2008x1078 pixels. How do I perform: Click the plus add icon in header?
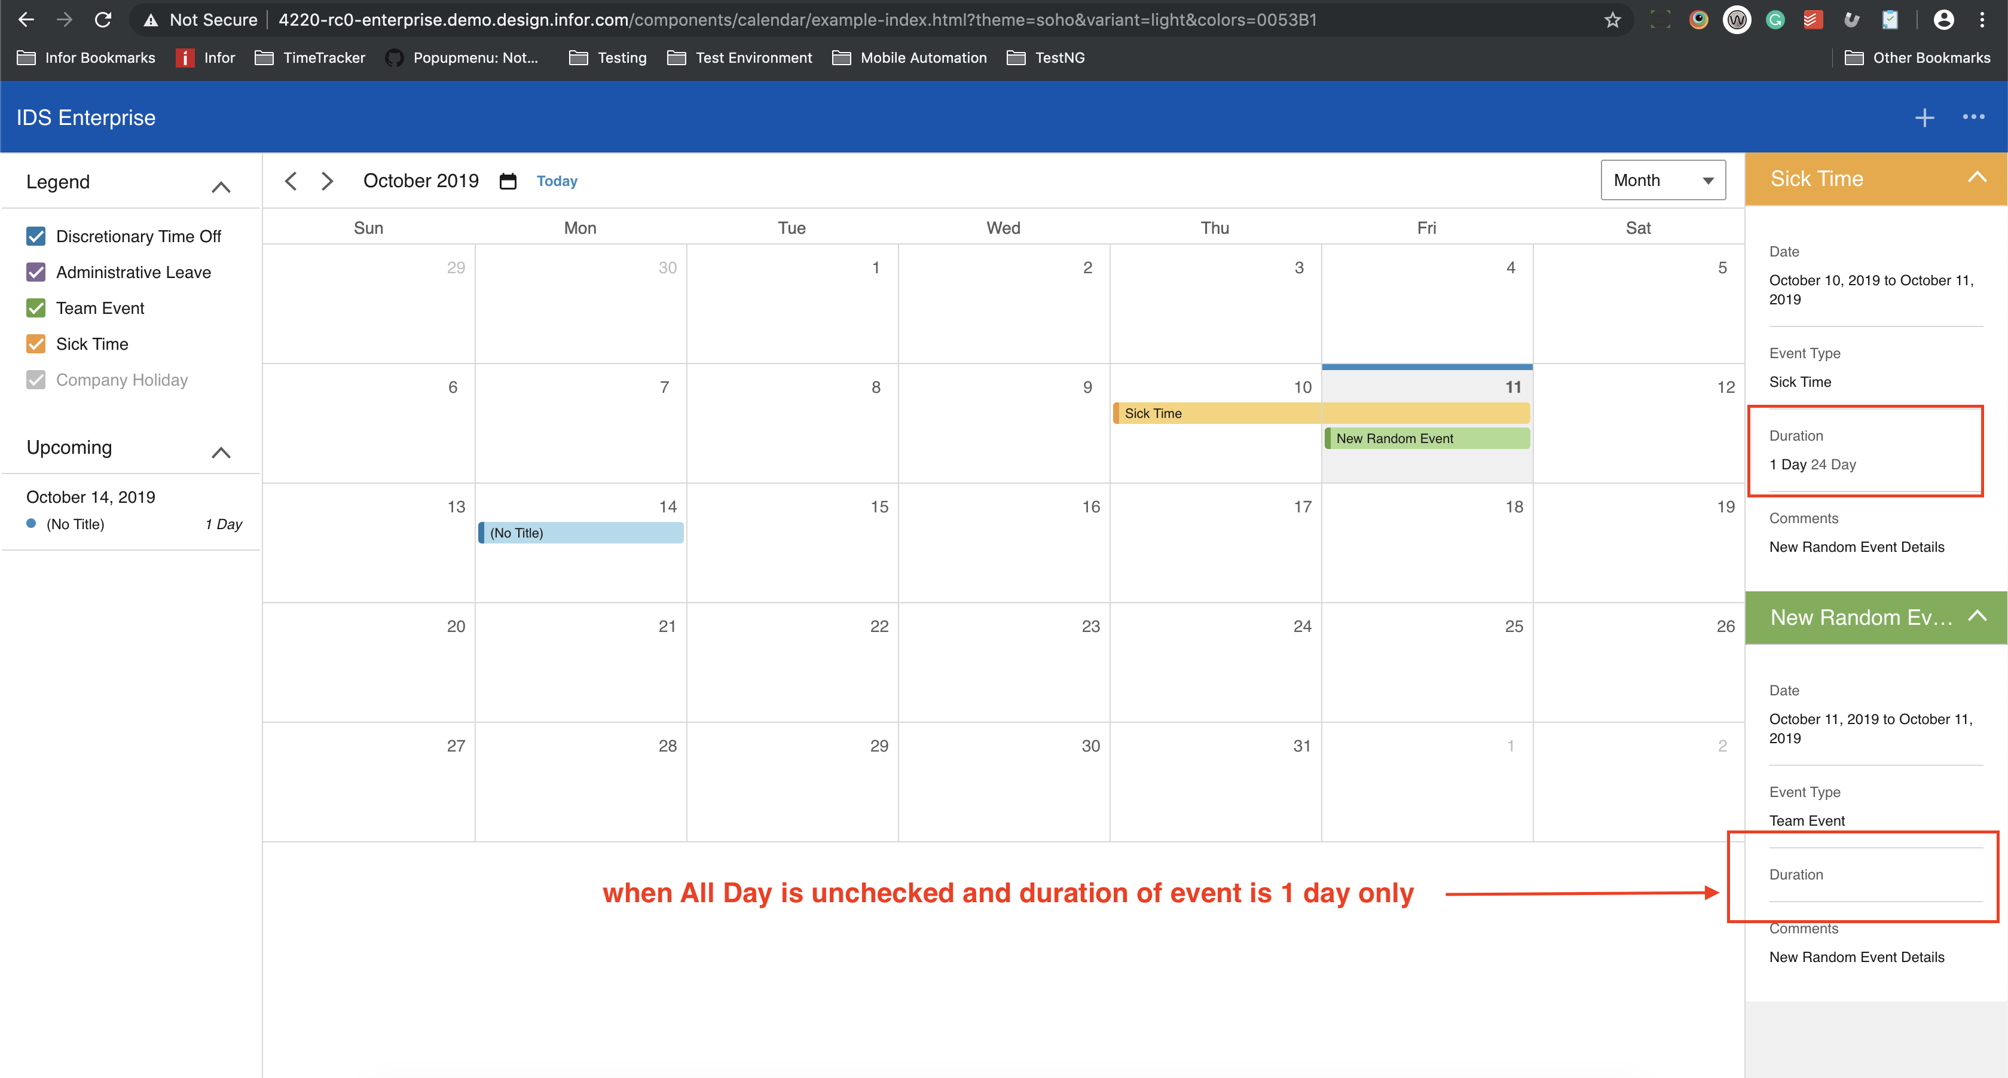click(x=1924, y=117)
